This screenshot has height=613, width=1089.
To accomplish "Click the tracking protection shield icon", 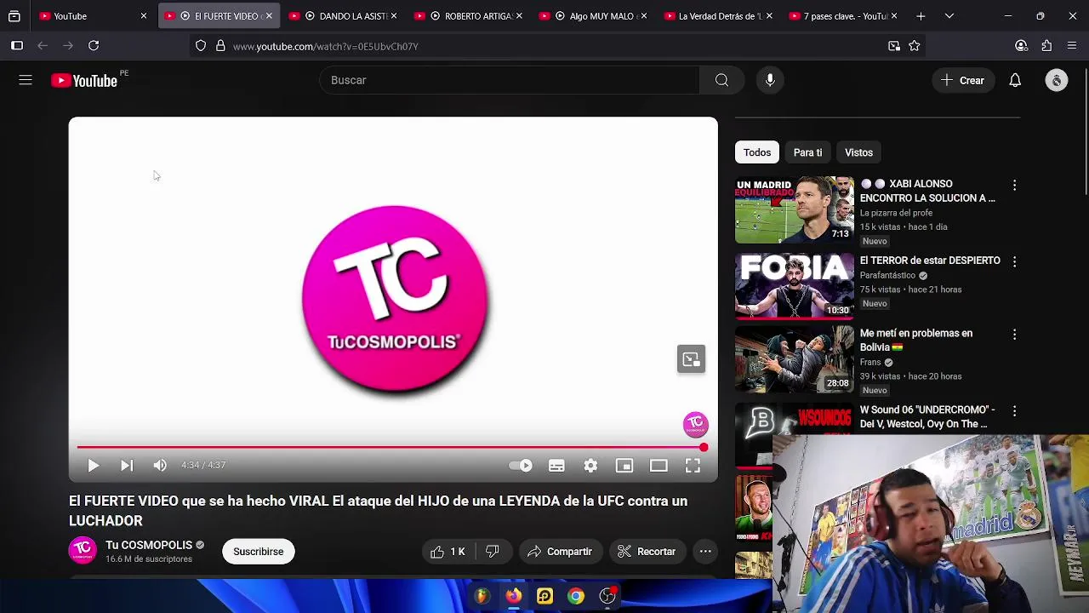I will click(x=201, y=46).
